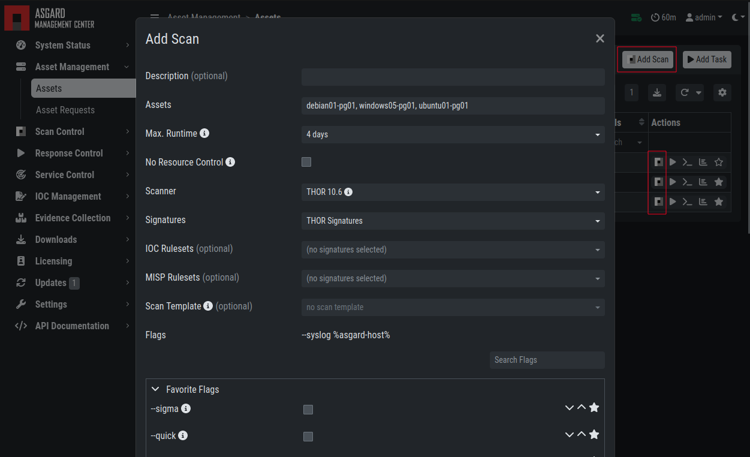Viewport: 750px width, 457px height.
Task: Open the Assets table settings gear
Action: pyautogui.click(x=722, y=92)
